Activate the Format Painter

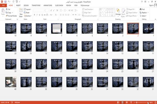11,16
